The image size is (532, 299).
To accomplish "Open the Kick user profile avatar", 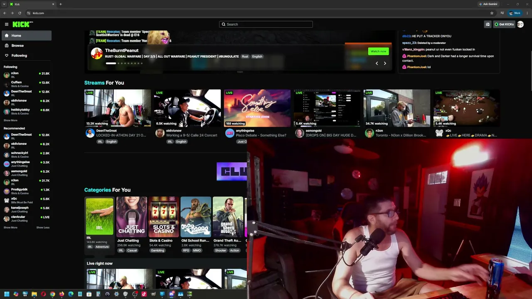I will pos(520,25).
